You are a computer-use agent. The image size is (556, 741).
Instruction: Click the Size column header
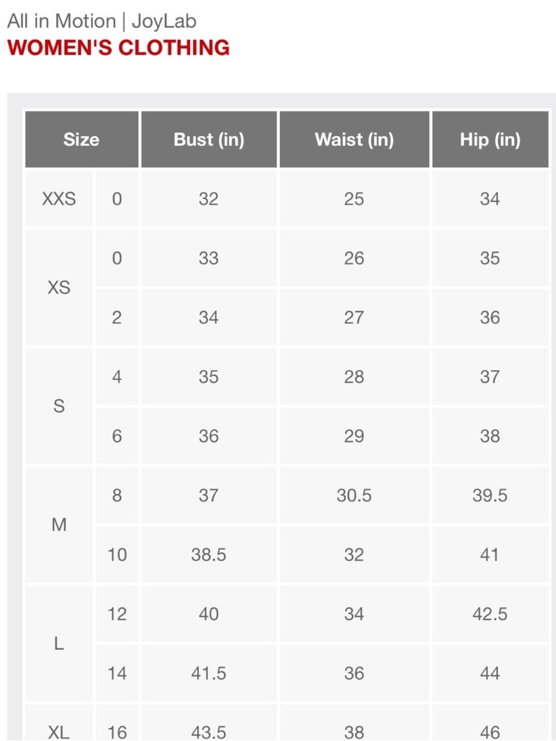[82, 139]
